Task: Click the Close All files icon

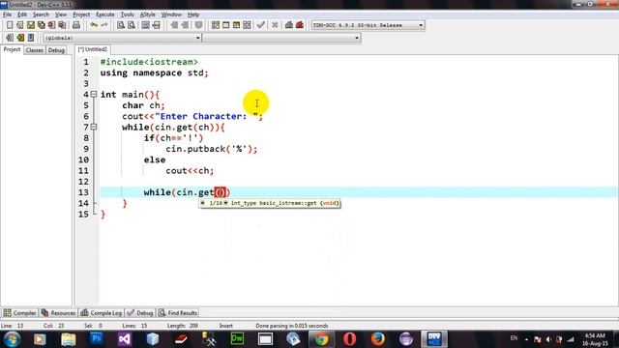Action: (62, 25)
